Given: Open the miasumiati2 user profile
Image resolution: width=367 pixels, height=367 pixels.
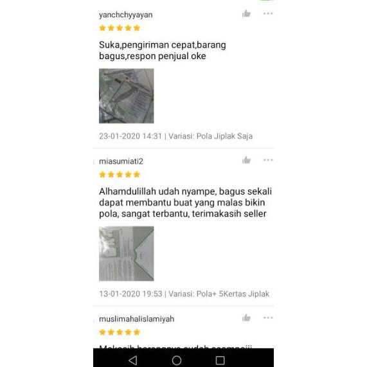Looking at the screenshot, I should (121, 161).
